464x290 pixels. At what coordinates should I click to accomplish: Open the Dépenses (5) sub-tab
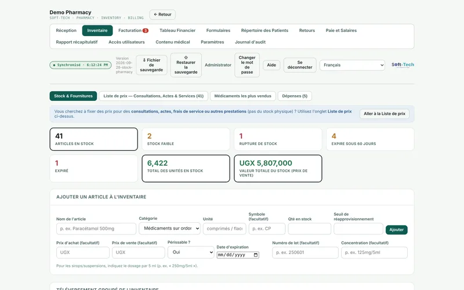295,96
